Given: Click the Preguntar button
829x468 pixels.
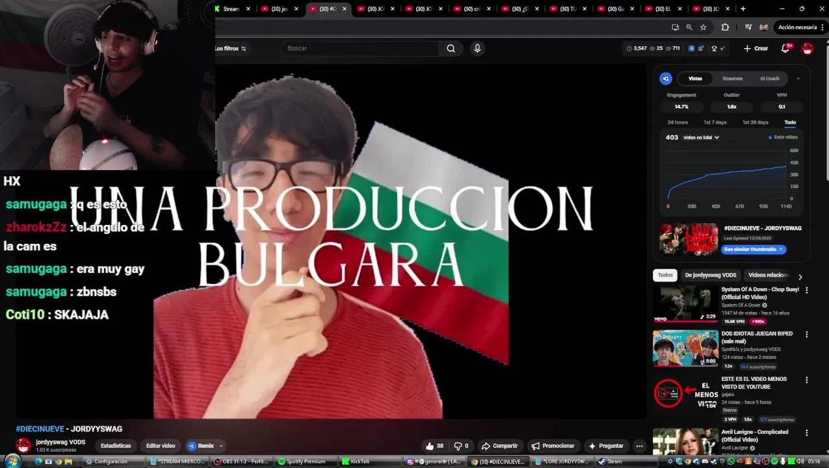Looking at the screenshot, I should coord(605,446).
